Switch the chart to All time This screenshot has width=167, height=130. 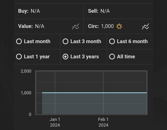point(112,57)
